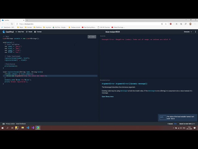Open the DartPad vertical dots menu
The height and width of the screenshot is (149, 198).
click(x=196, y=32)
